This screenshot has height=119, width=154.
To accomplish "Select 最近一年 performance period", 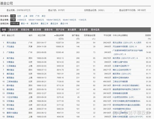I will pyautogui.click(x=25, y=23).
